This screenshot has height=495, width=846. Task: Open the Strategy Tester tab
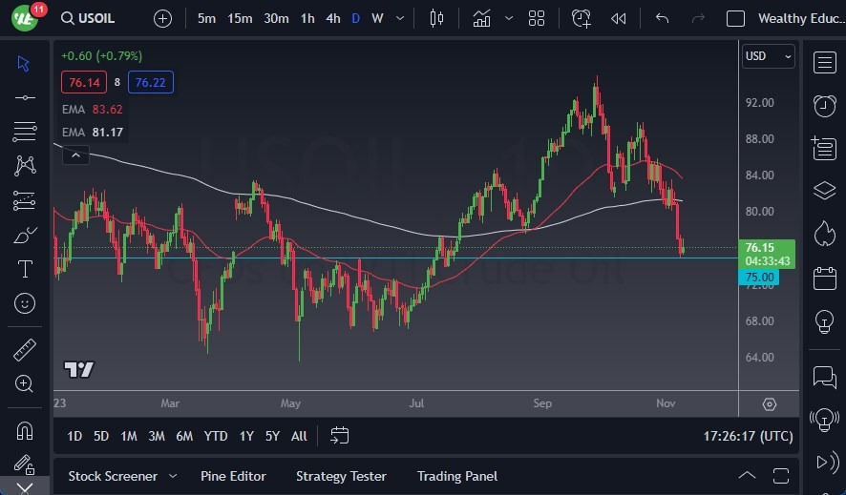click(341, 476)
